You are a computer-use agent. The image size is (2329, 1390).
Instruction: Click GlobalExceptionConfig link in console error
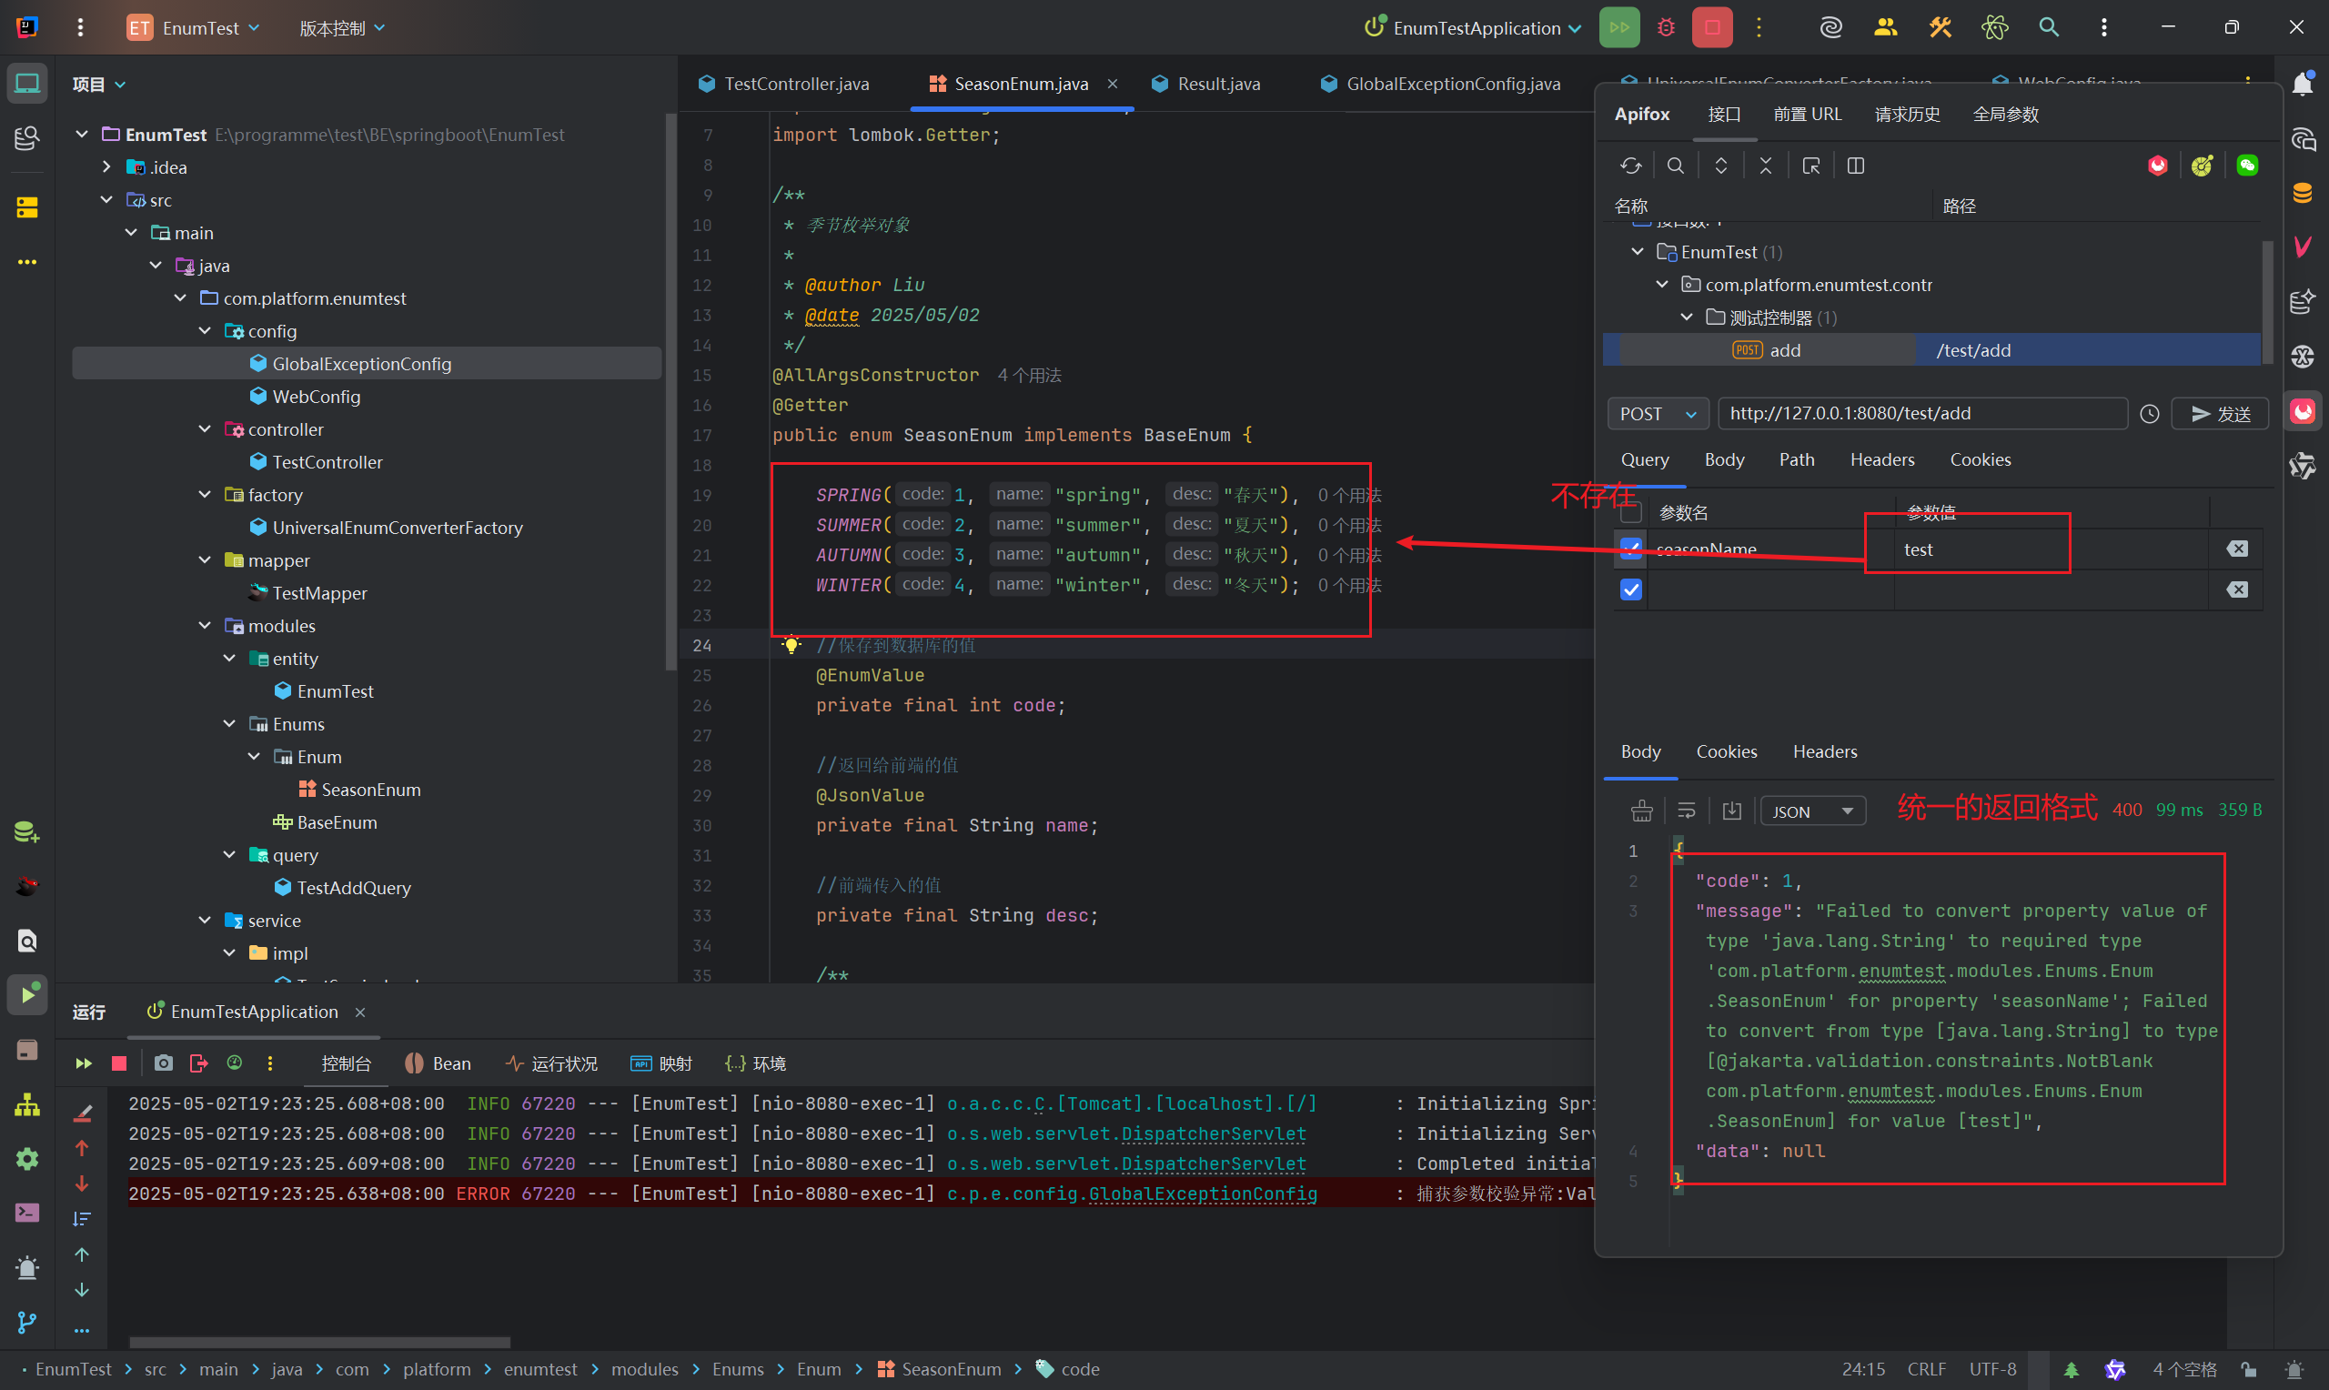coord(1203,1194)
